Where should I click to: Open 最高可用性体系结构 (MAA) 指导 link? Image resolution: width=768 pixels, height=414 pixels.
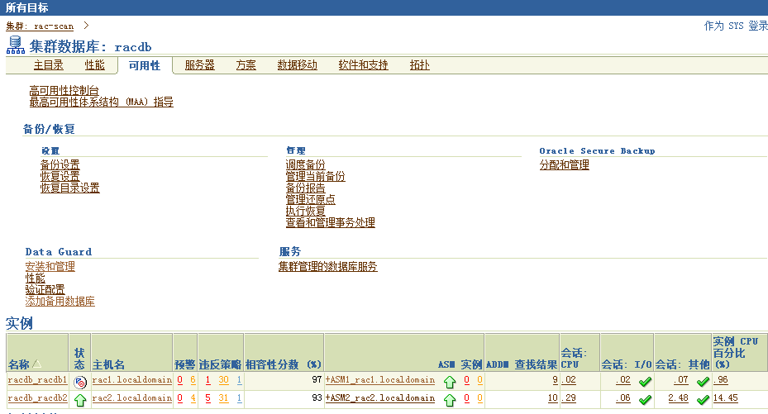(102, 102)
